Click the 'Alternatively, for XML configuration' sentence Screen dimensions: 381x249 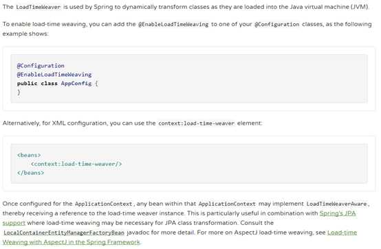[x=133, y=123]
